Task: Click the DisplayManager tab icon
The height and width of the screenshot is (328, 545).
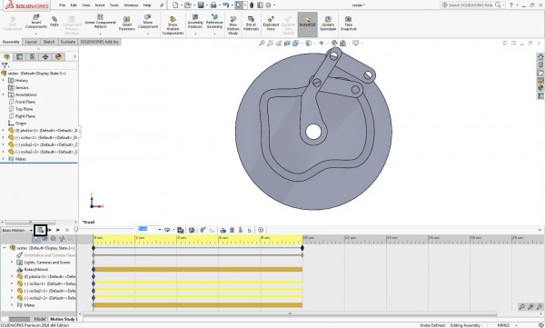Action: 58,56
